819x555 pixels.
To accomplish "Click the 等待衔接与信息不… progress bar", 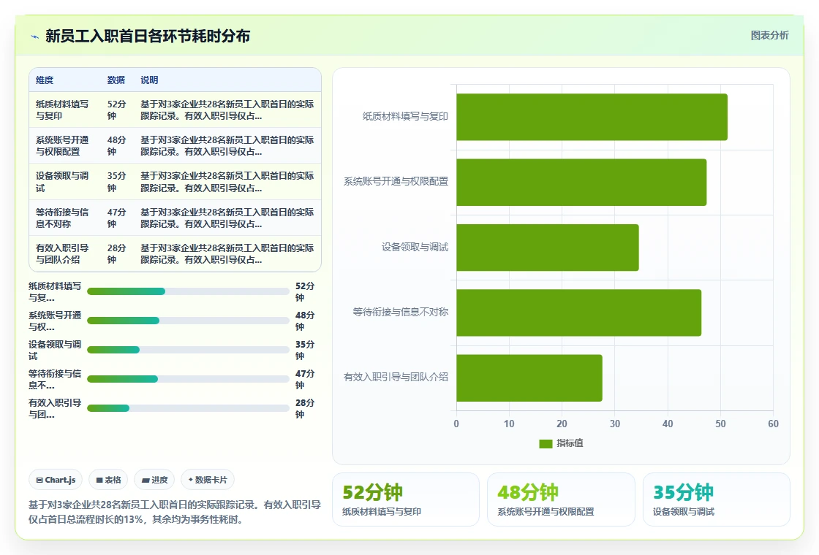I will click(188, 379).
